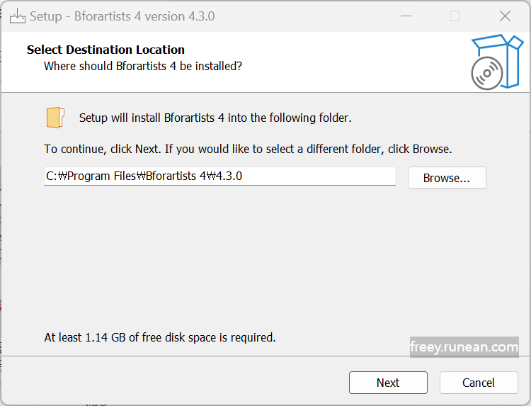This screenshot has height=406, width=531.
Task: Cancel the Bforartists installation
Action: (479, 383)
